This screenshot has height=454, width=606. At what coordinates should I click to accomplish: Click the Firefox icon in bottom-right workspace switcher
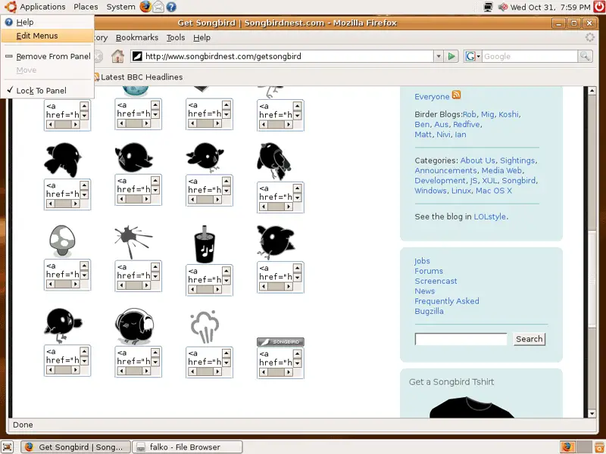(x=567, y=446)
